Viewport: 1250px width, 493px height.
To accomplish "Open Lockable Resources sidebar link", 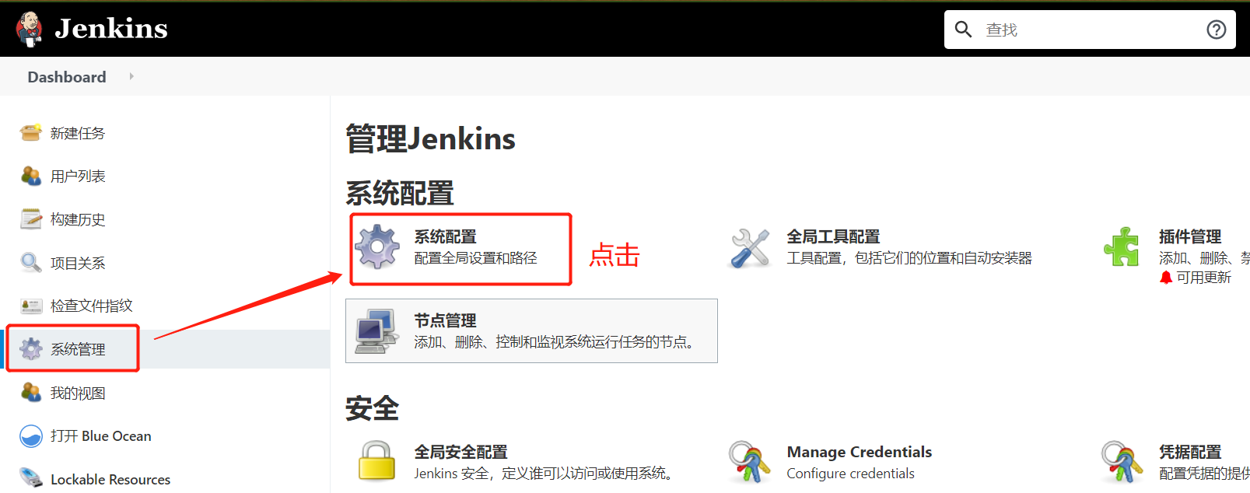I will (110, 480).
